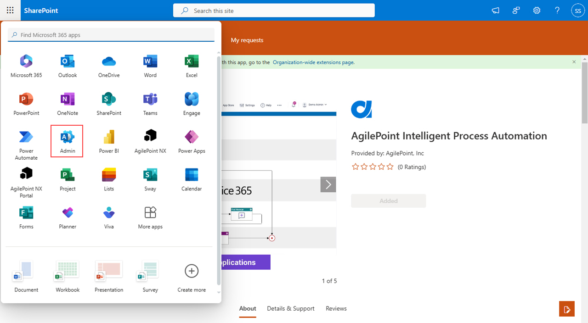The image size is (588, 323).
Task: Open the SharePoint people and network header icon
Action: (x=516, y=10)
